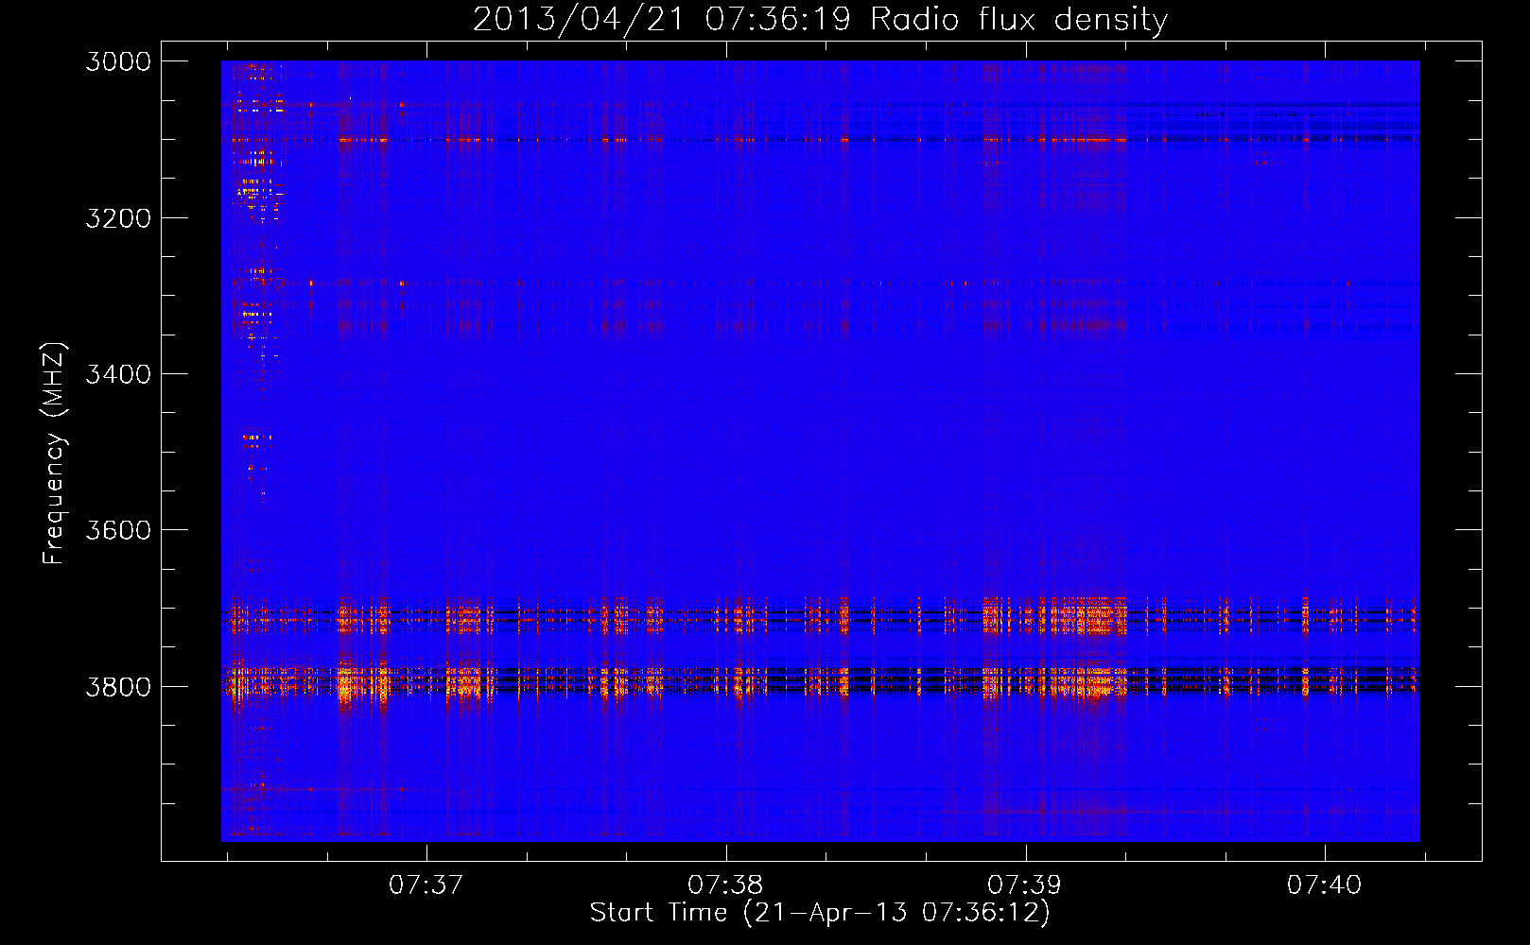
Task: Click the plot title '2013/04/21 07:36:19 Radio flux density'
Action: pyautogui.click(x=820, y=19)
